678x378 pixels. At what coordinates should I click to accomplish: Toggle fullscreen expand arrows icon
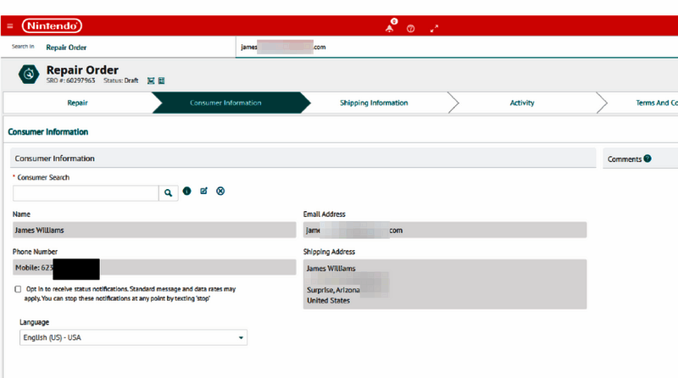click(434, 28)
